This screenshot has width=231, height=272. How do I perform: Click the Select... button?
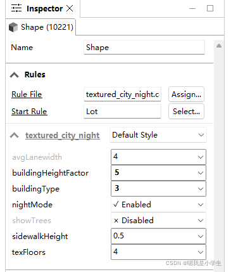coord(186,112)
